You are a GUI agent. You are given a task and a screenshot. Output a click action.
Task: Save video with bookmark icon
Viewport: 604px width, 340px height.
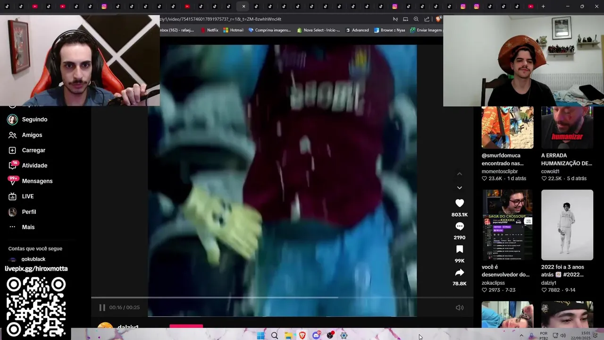[460, 249]
